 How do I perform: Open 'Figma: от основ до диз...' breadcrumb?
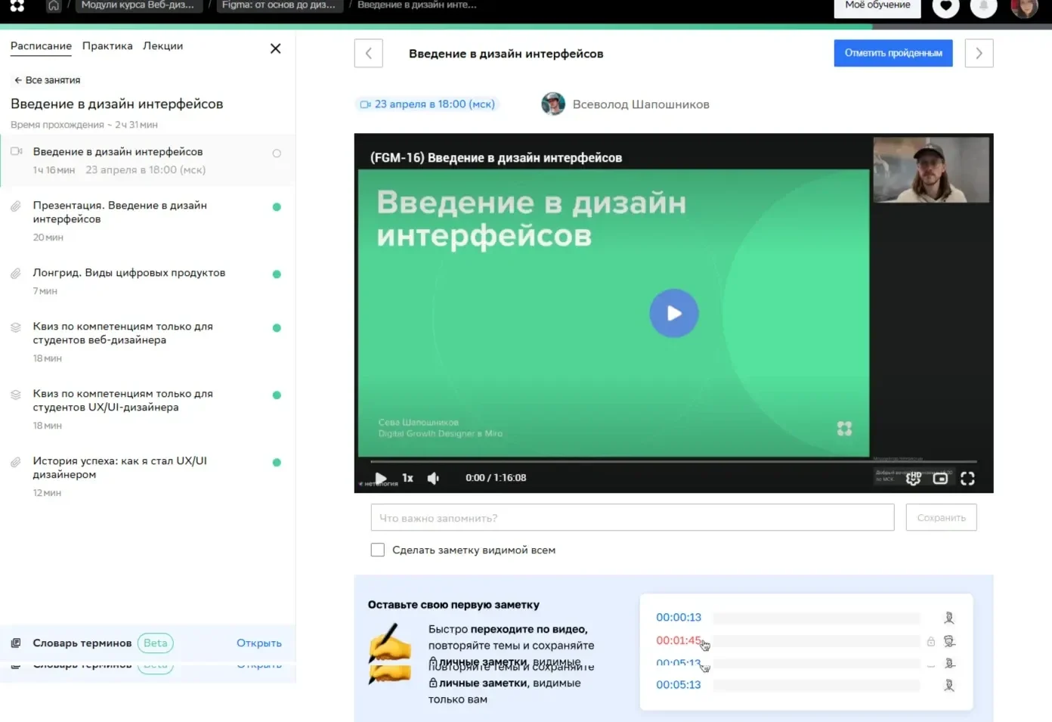point(279,5)
